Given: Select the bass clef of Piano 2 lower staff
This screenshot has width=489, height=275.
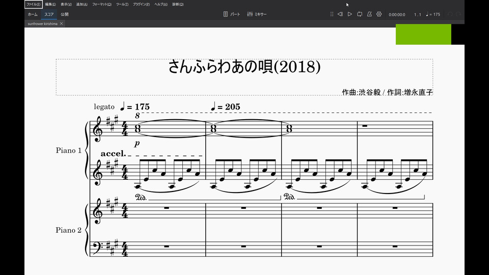Looking at the screenshot, I should coord(97,247).
